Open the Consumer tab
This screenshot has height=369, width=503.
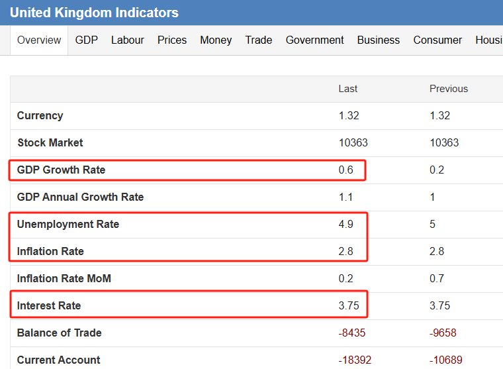437,40
